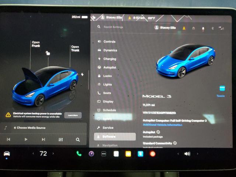Open the media equalizer settings icon
The image size is (236, 177).
pyautogui.click(x=61, y=139)
